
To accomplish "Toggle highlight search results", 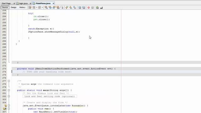I will pos(58,8).
